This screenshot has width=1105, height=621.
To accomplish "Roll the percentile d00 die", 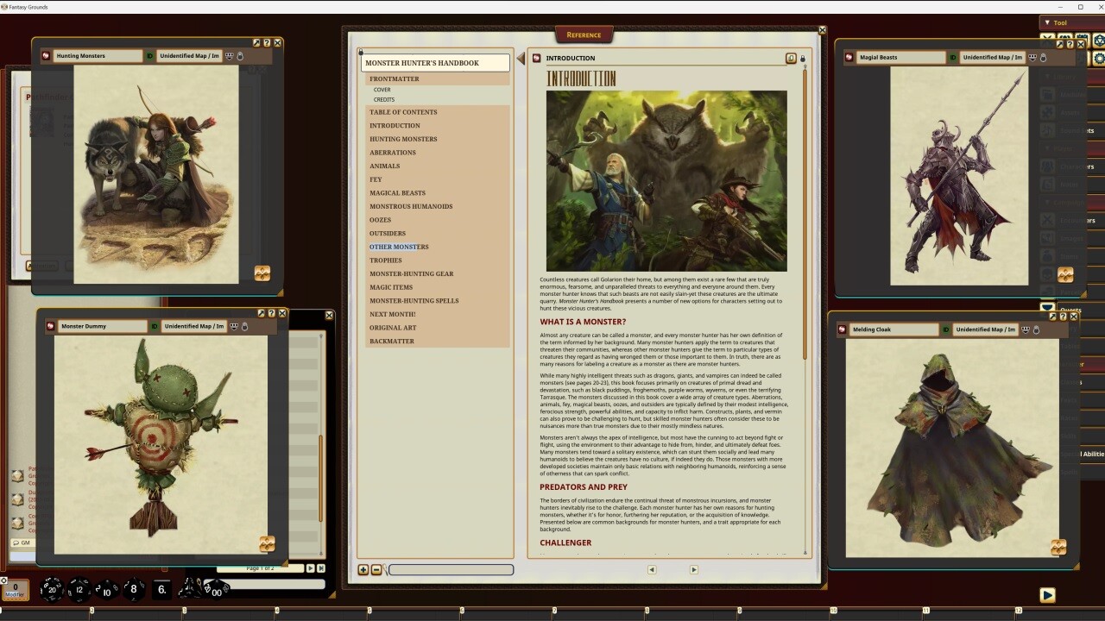I will [x=216, y=592].
